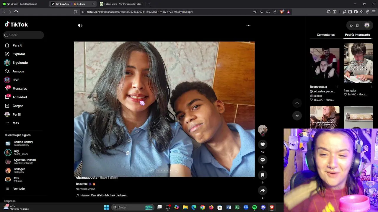The width and height of the screenshot is (378, 212).
Task: Open the TikTok coins icon in header
Action: (x=351, y=25)
